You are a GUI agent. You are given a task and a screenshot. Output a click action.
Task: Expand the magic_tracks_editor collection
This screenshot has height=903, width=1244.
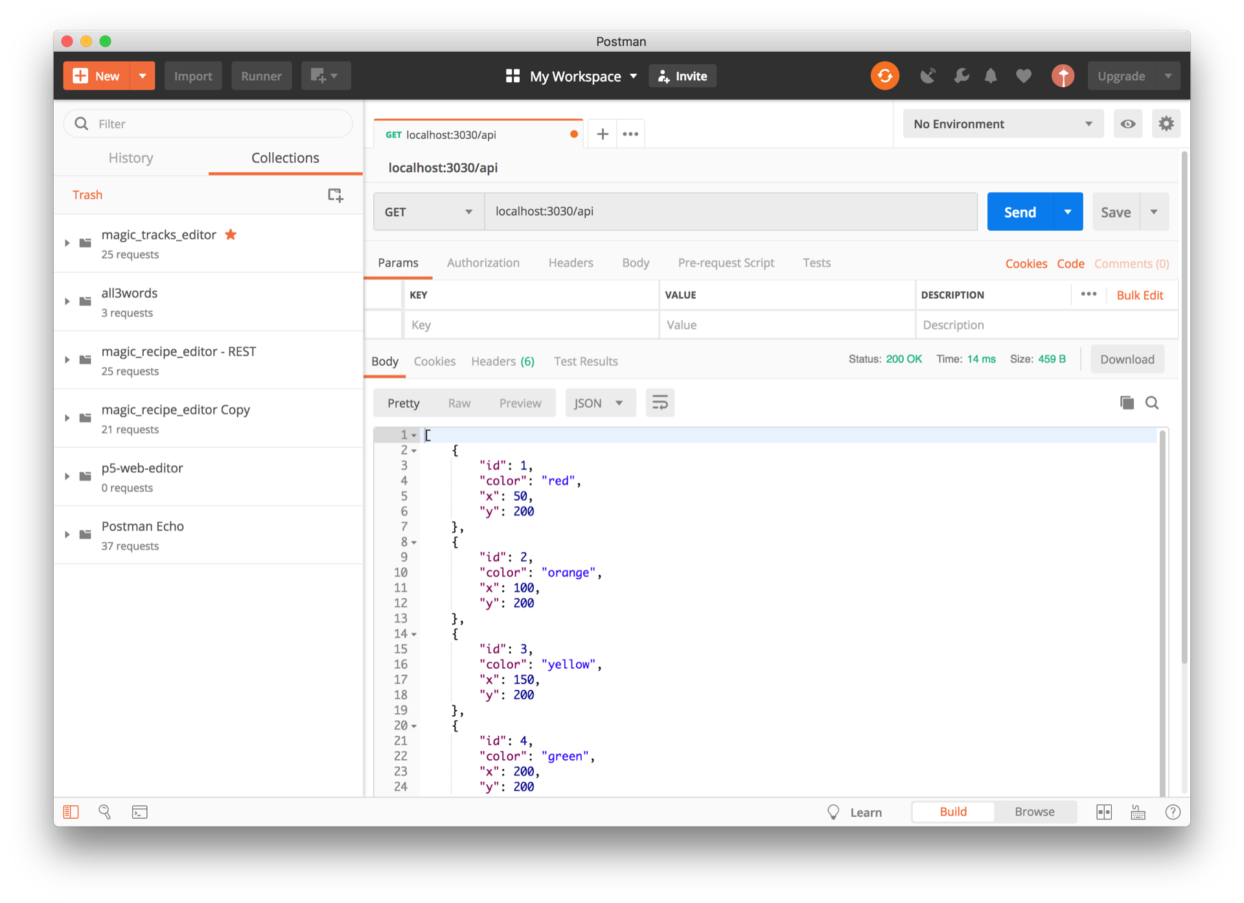click(67, 243)
